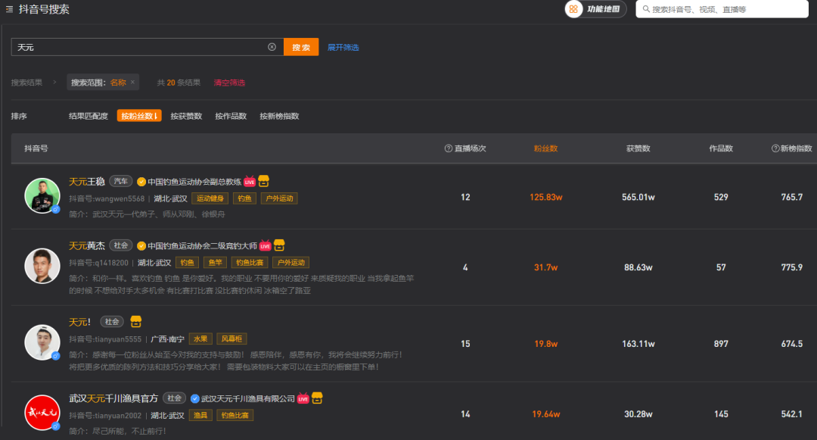
Task: Select the 钓鱼比赛 tag on 武汉天元千川渔具官方 row
Action: [x=235, y=416]
